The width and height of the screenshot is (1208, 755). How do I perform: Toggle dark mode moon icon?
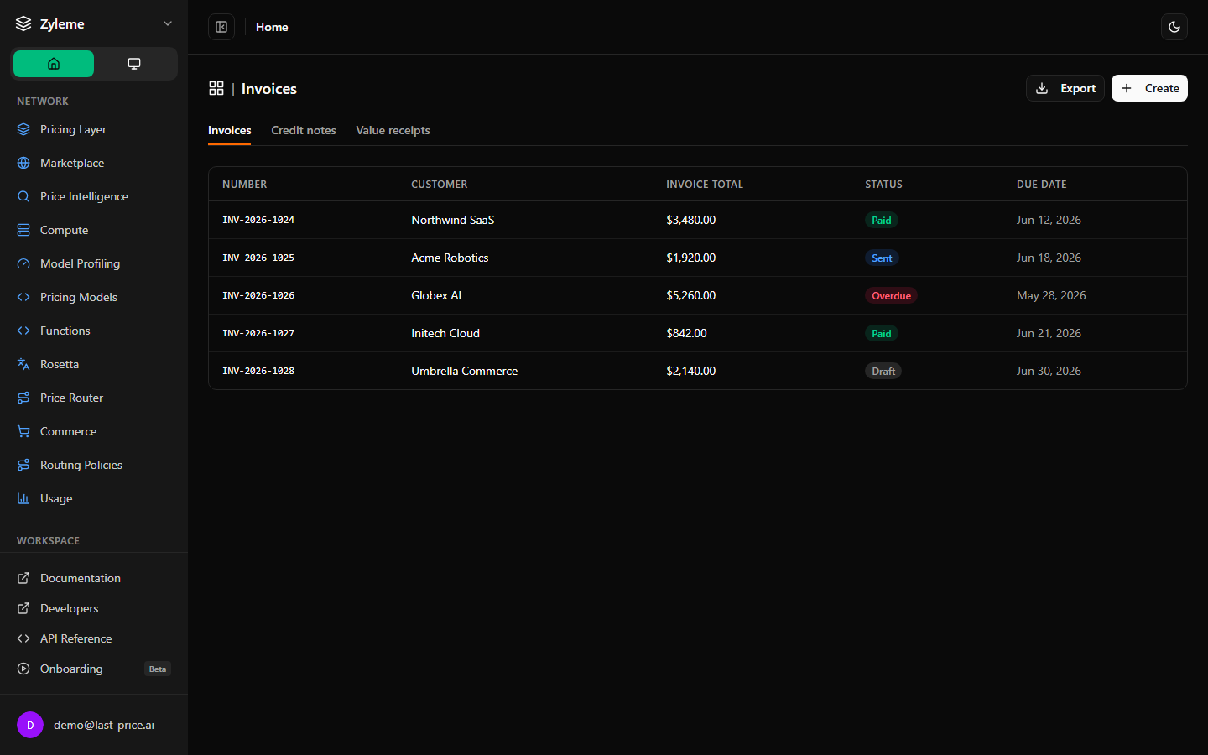(1174, 27)
